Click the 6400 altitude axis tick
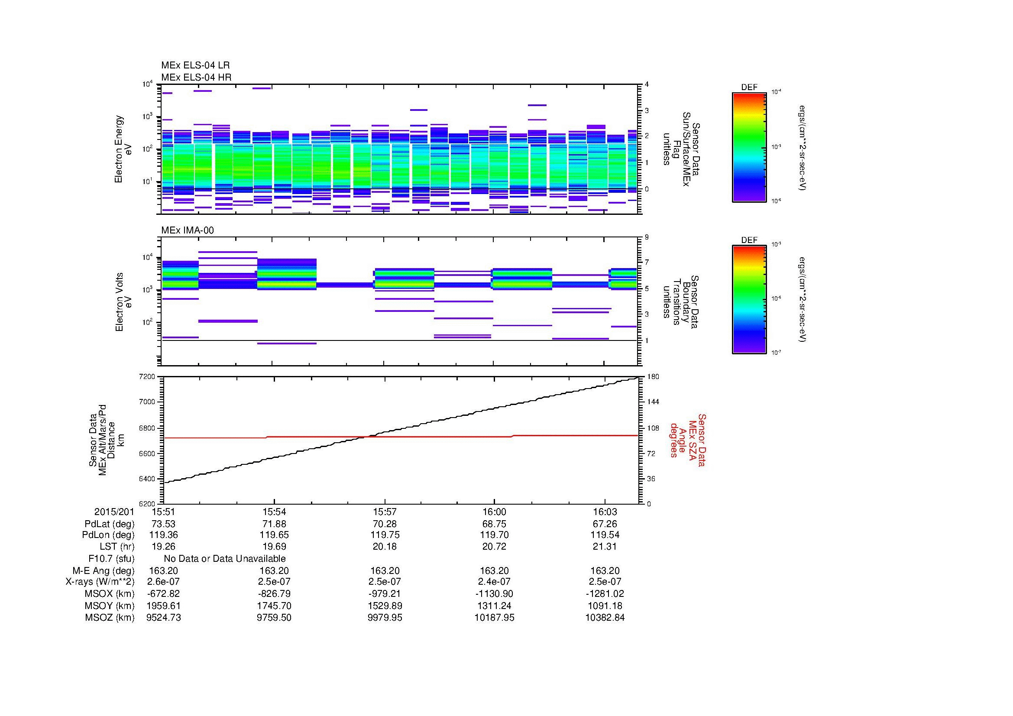Screen dimensions: 1013x716 click(x=148, y=479)
